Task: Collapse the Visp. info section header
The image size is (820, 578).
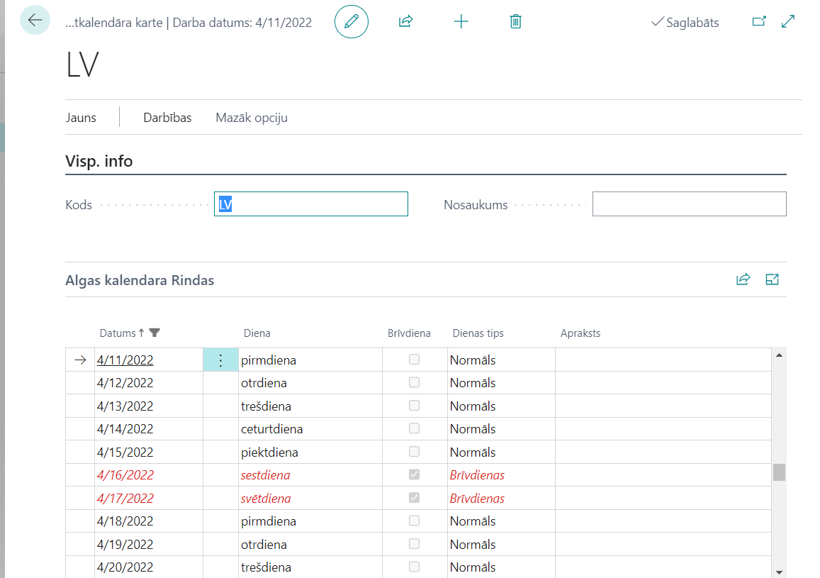Action: [99, 161]
